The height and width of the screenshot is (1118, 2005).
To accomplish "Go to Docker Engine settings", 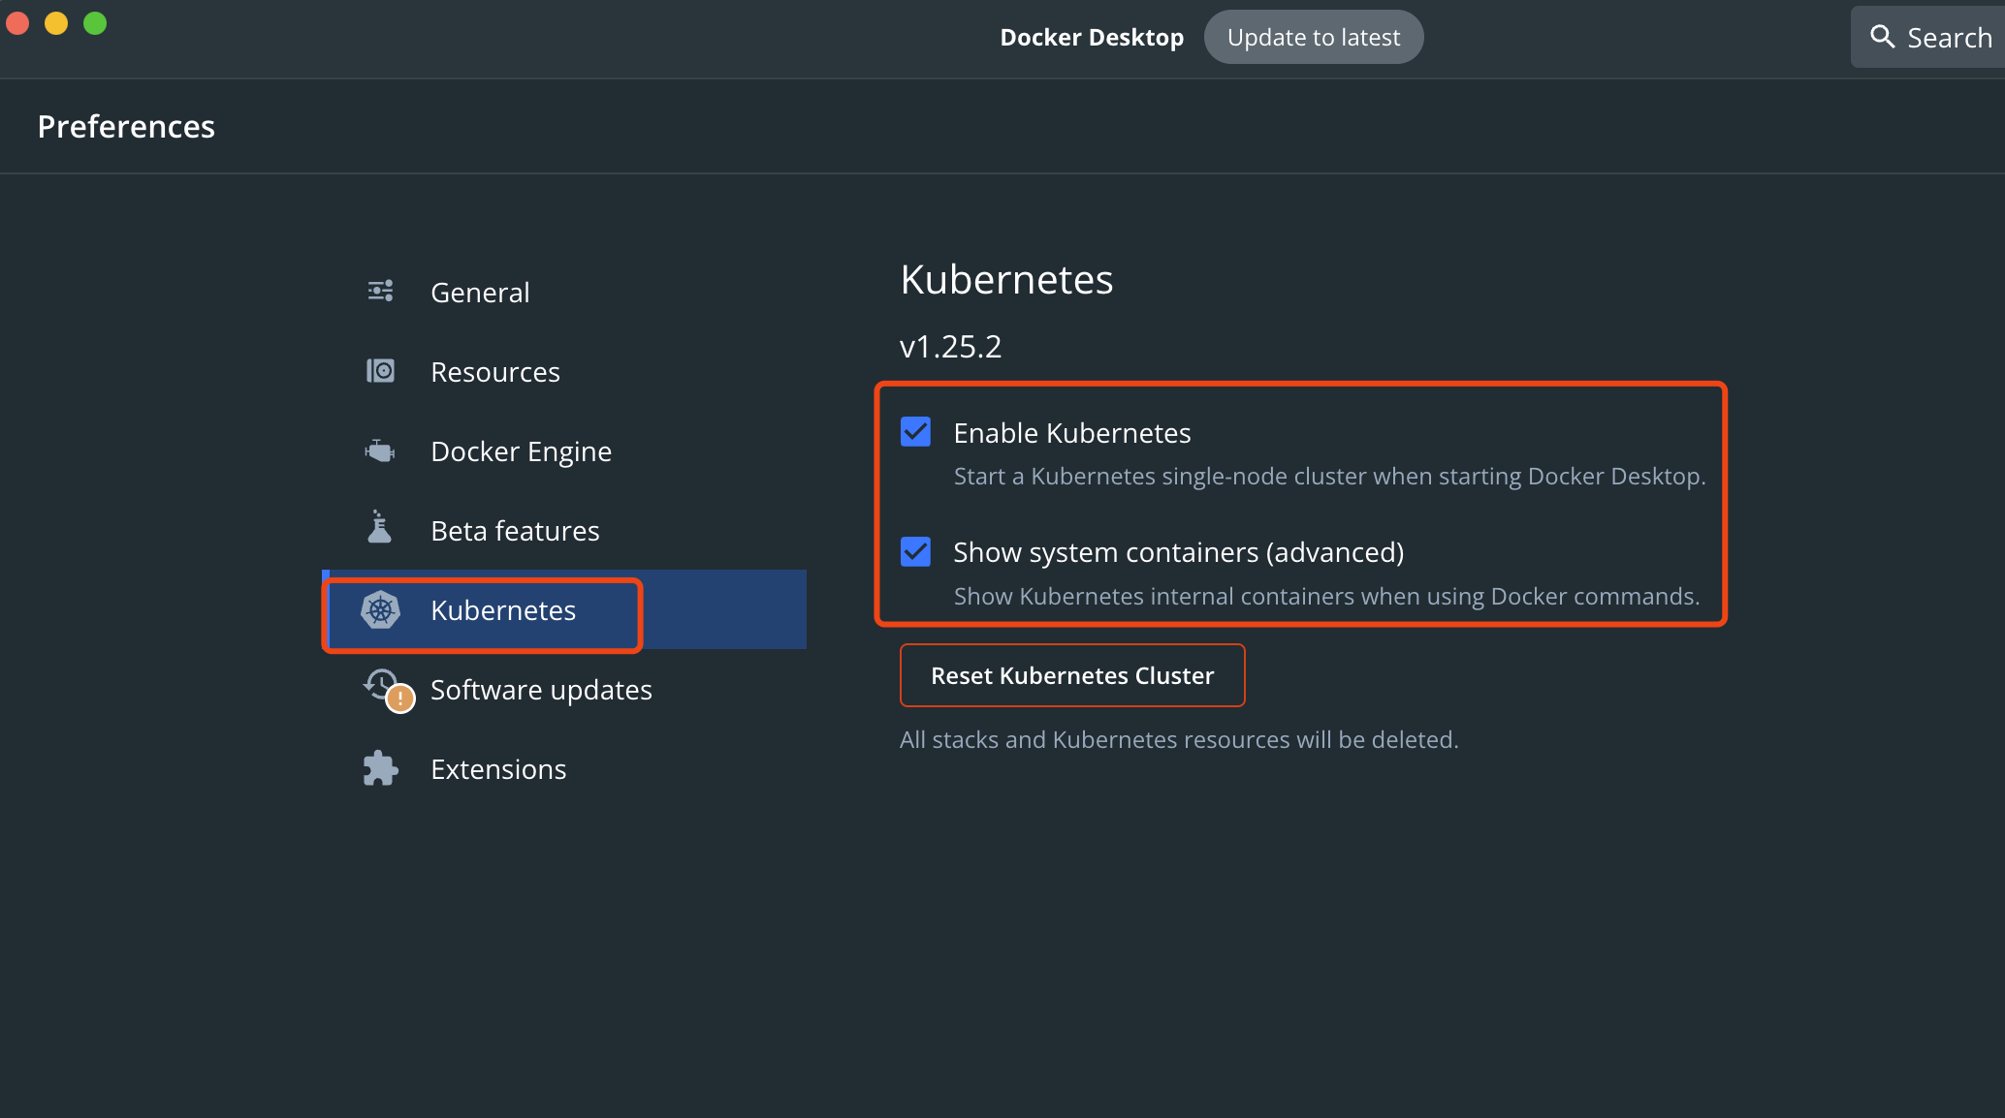I will pos(564,450).
